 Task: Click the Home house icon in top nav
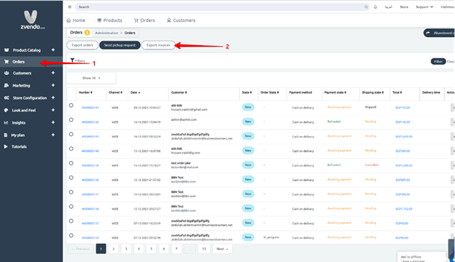(x=69, y=20)
